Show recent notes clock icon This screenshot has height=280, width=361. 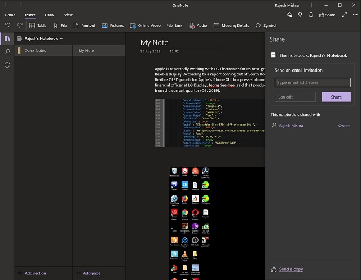pos(7,65)
